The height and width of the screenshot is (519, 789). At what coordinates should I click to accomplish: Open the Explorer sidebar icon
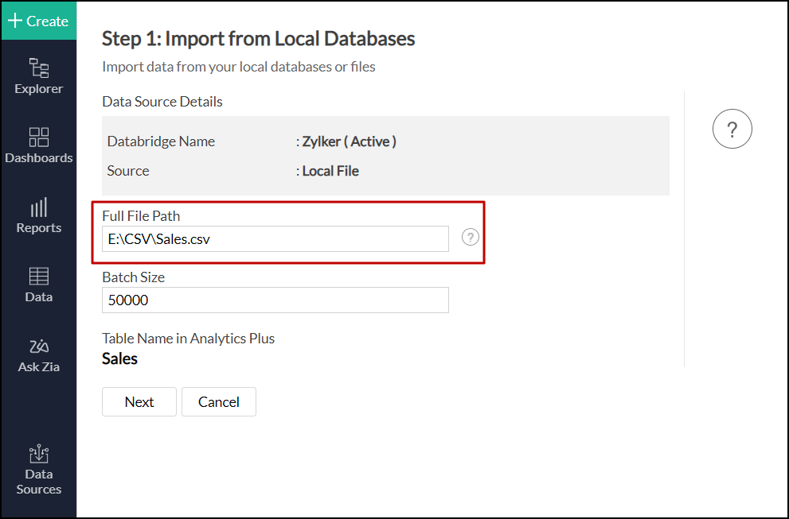(x=38, y=68)
